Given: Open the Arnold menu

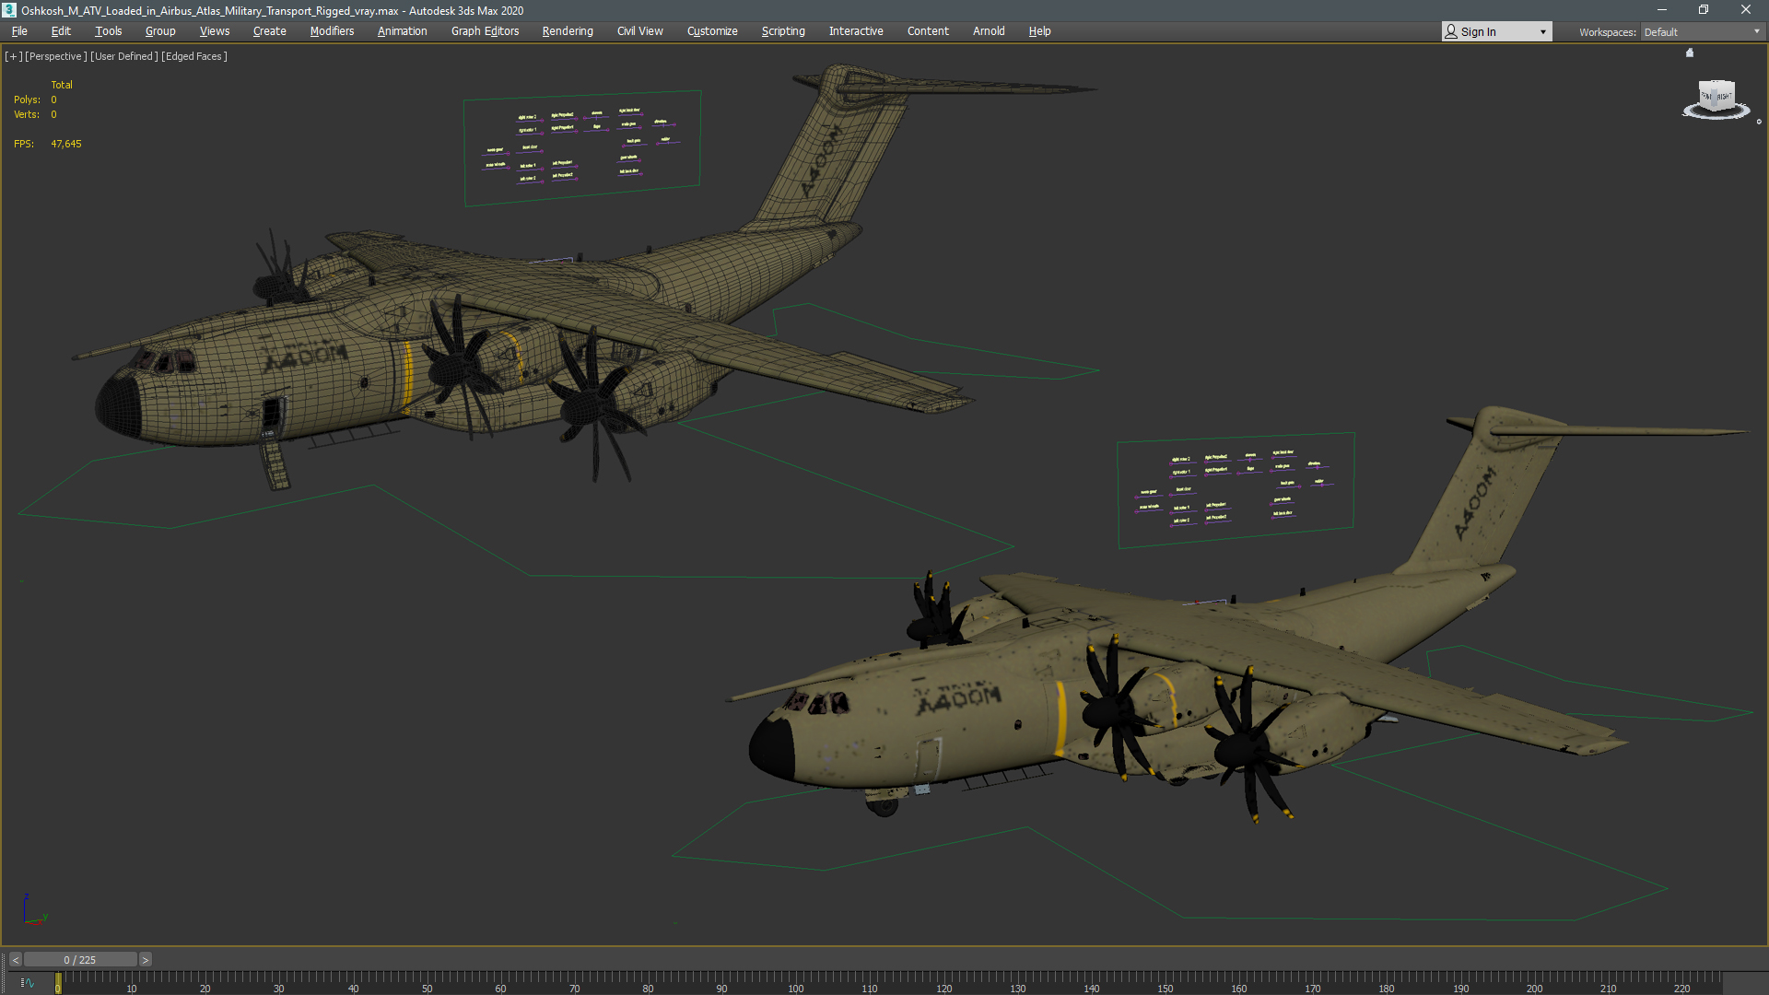Looking at the screenshot, I should (x=989, y=31).
